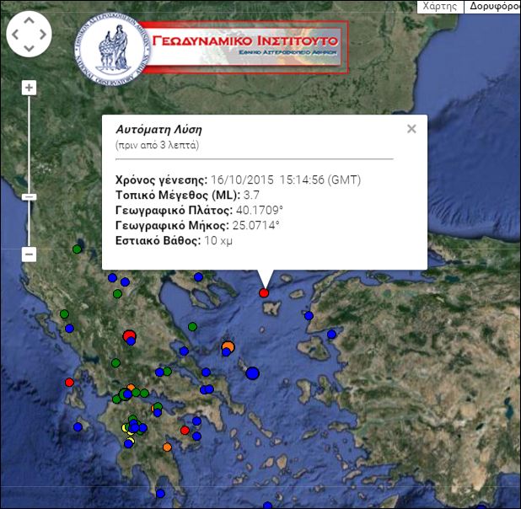The height and width of the screenshot is (509, 521).
Task: Switch to the Χάρτης map view
Action: pos(440,6)
